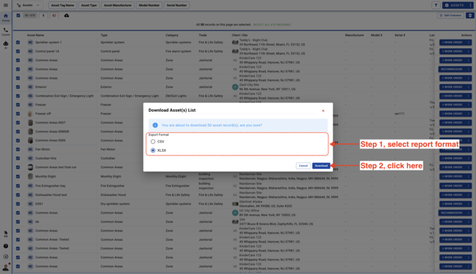Click the Trade column header

pos(202,35)
